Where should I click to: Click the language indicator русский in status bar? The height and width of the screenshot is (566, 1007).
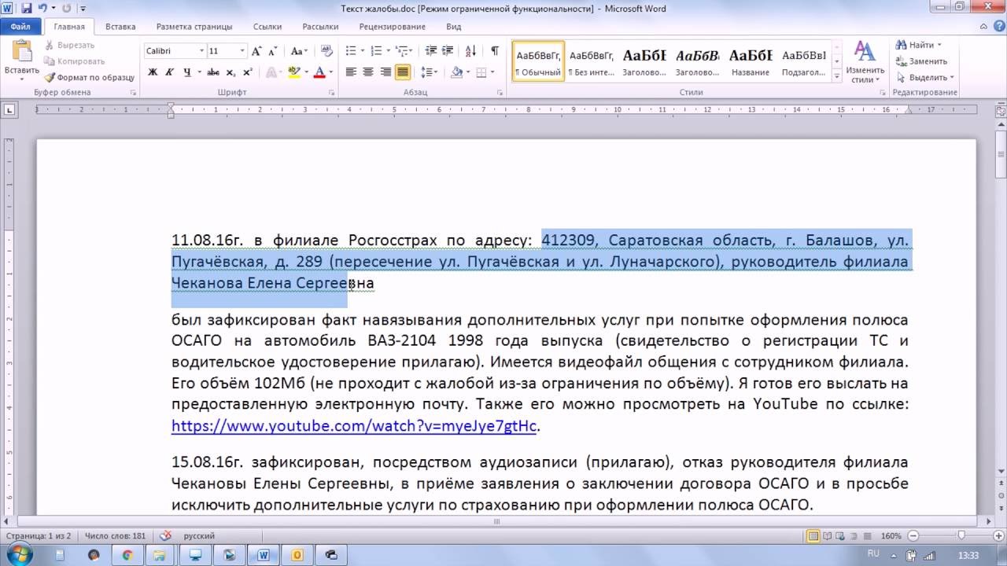[x=199, y=536]
